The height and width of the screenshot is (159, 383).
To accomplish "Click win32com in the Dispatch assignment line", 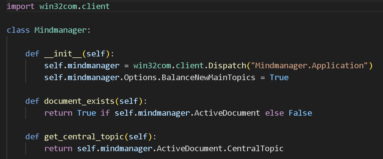I will coord(152,66).
